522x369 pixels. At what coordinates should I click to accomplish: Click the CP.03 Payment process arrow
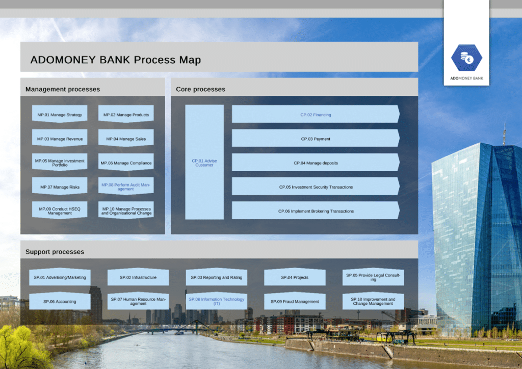[316, 139]
